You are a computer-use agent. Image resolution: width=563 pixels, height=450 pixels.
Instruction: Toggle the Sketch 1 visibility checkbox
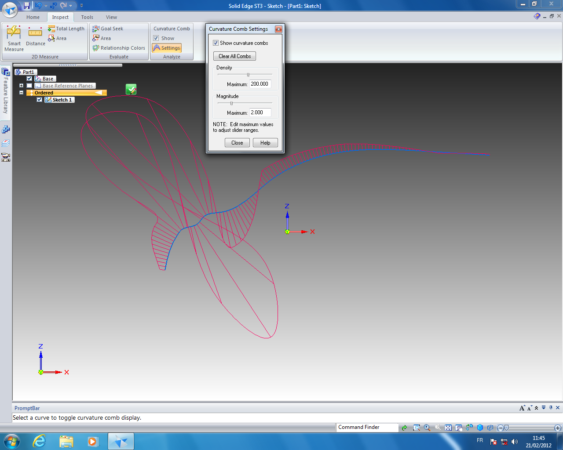pos(39,100)
